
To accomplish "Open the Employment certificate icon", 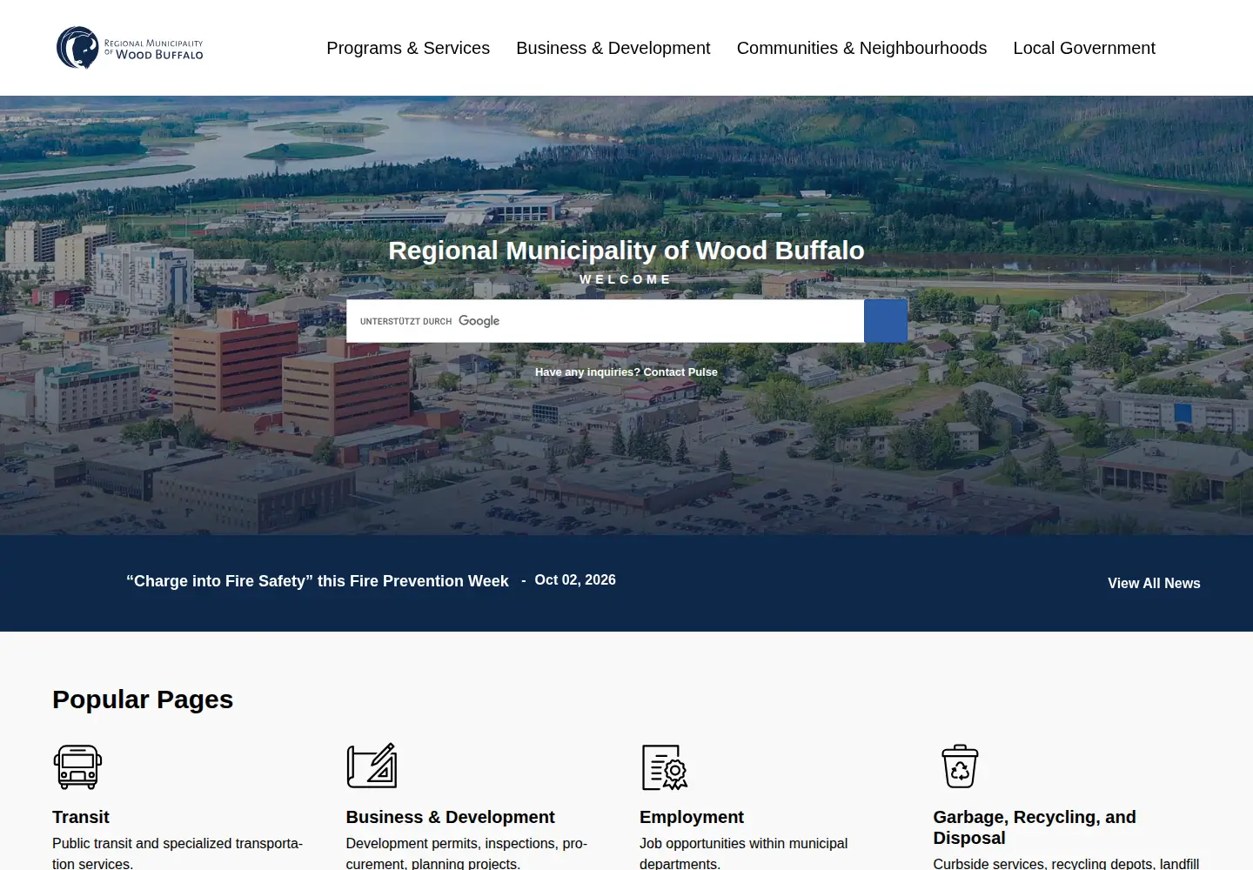I will pos(665,767).
